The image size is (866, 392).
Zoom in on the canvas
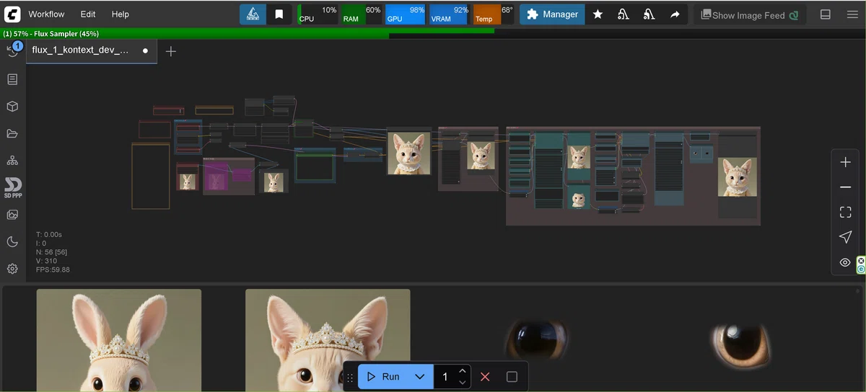coord(845,162)
